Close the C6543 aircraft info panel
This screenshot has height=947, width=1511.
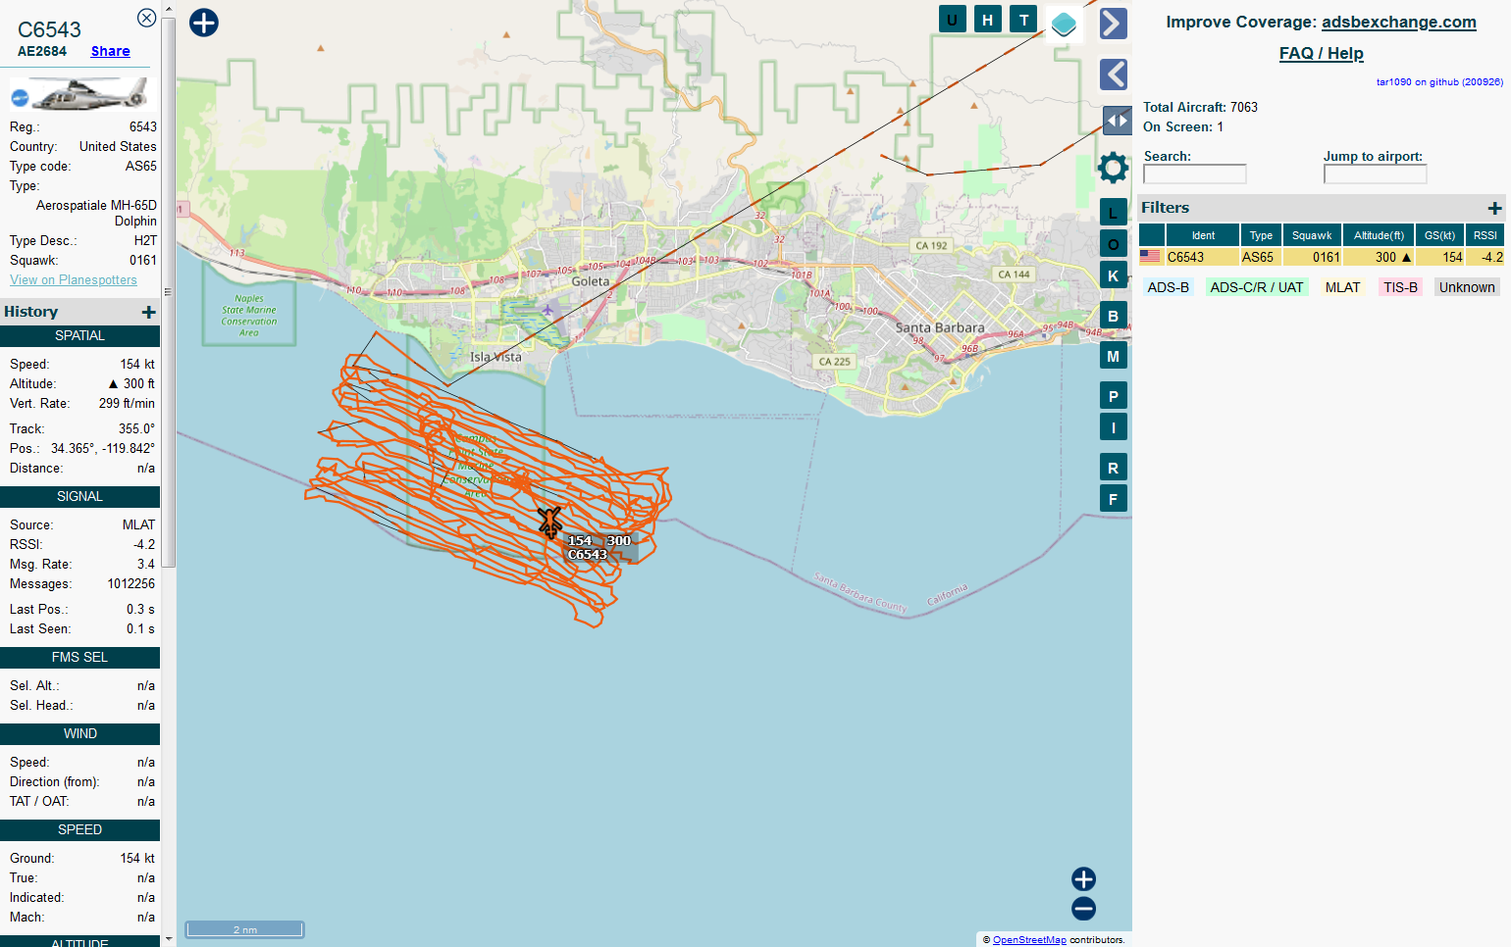coord(146,18)
